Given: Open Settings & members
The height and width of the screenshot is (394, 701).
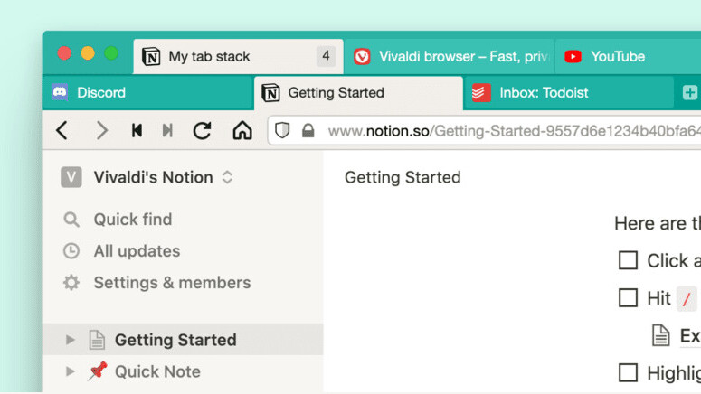Looking at the screenshot, I should [172, 283].
